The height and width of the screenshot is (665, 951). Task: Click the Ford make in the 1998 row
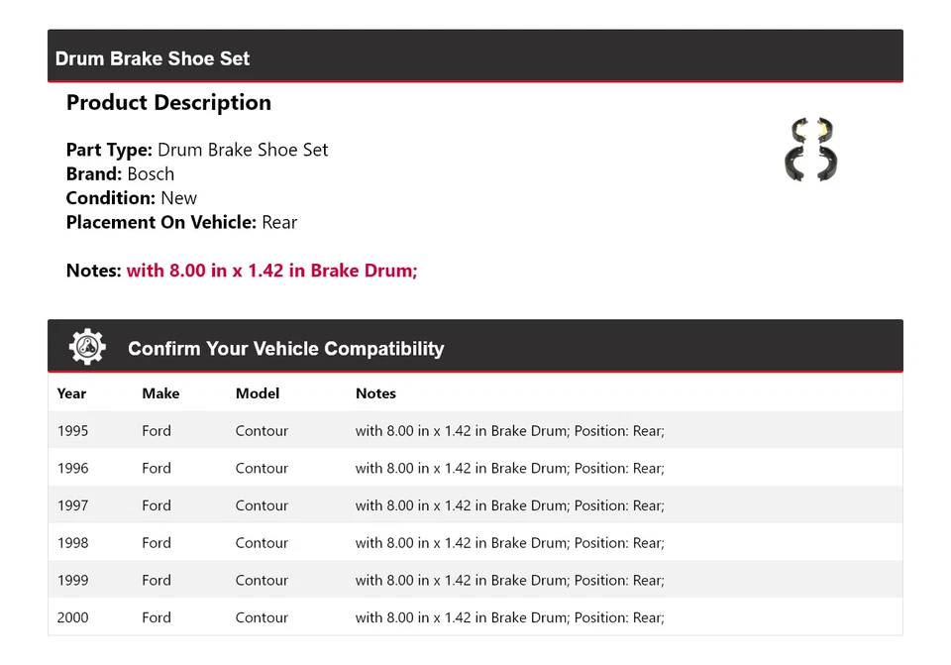coord(157,543)
